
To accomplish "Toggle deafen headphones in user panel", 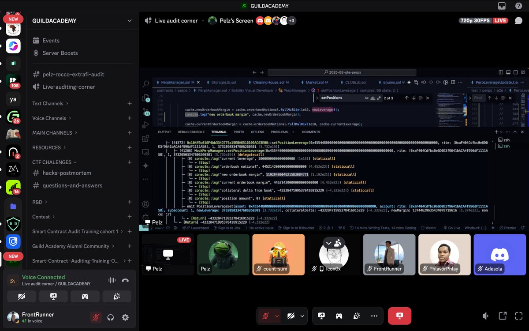I will (x=111, y=317).
